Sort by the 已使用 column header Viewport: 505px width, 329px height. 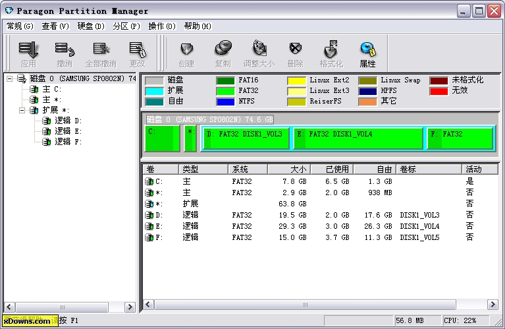coord(332,169)
